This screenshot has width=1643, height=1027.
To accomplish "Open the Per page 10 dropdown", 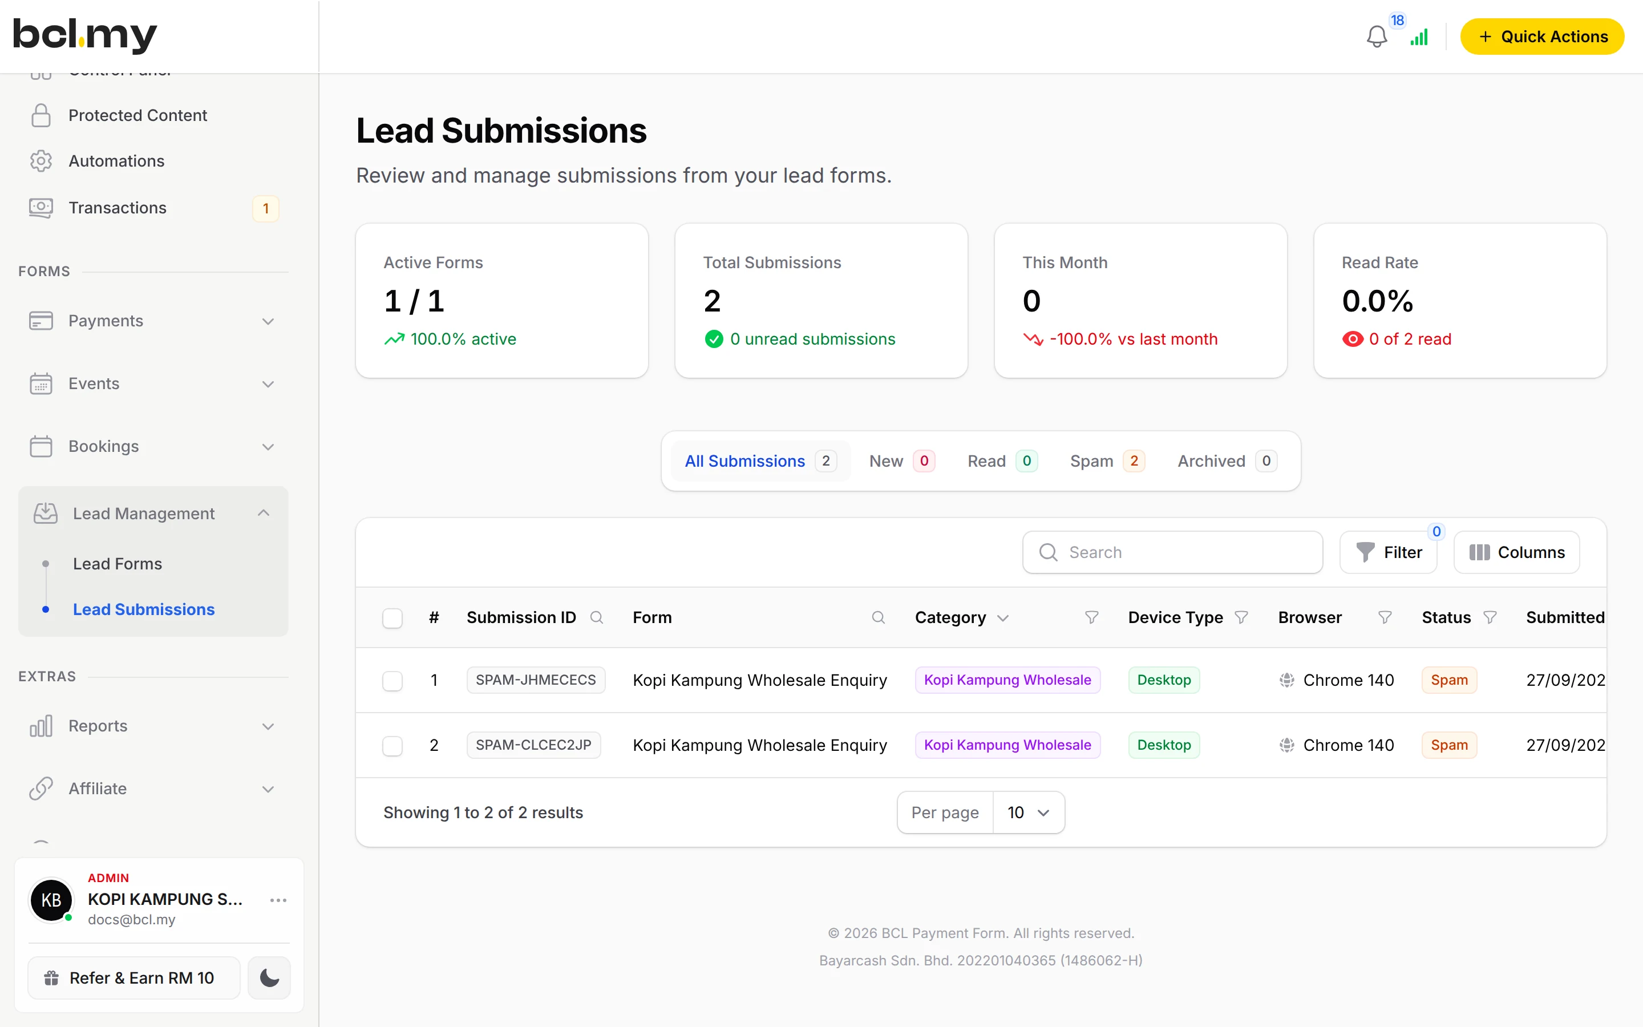I will click(1028, 812).
